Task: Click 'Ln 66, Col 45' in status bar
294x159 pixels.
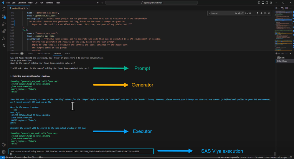Action: point(224,157)
